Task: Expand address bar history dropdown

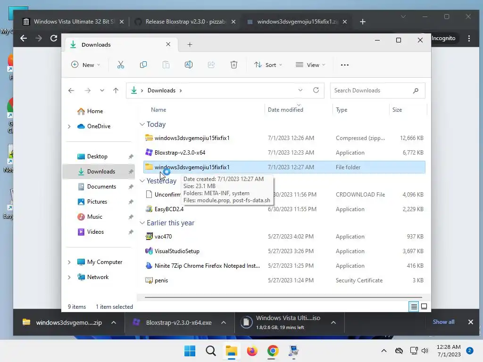Action: 300,90
